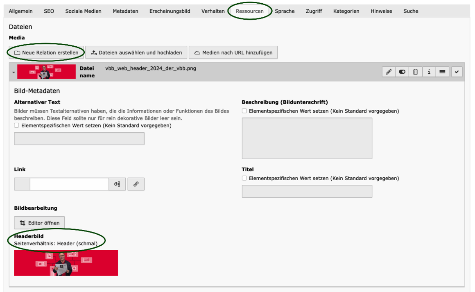The width and height of the screenshot is (475, 292).
Task: Click the drag handle lines icon
Action: 442,72
